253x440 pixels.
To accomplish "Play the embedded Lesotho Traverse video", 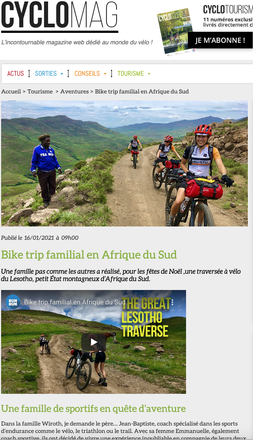I will pyautogui.click(x=94, y=342).
